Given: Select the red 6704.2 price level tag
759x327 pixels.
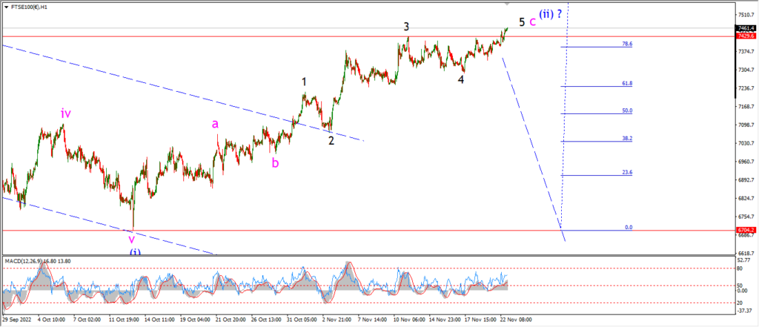Looking at the screenshot, I should pos(746,230).
